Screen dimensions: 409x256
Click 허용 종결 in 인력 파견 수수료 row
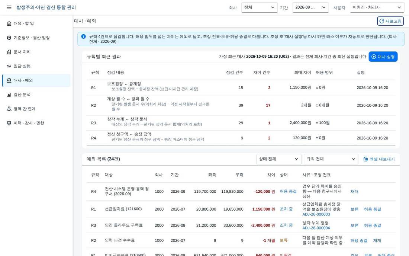(359, 241)
